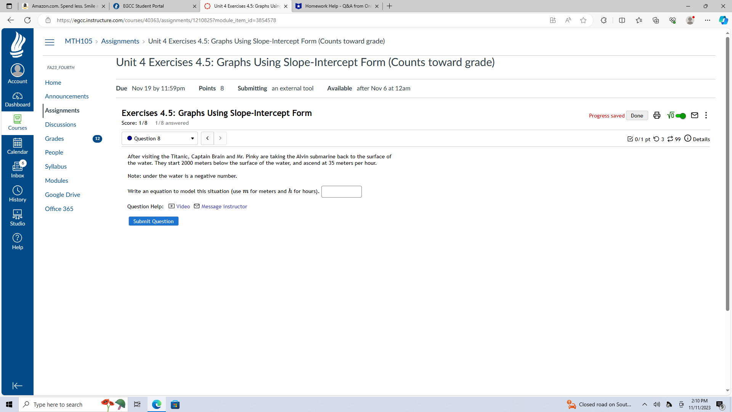Open Studio from the left sidebar
Viewport: 732px width, 412px height.
click(x=17, y=217)
